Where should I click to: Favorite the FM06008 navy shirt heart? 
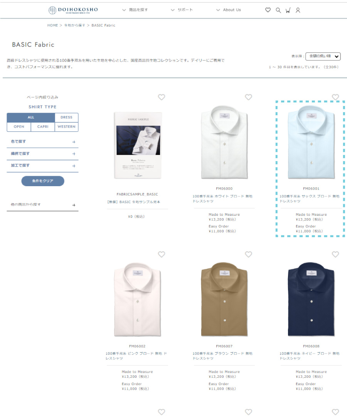335,254
